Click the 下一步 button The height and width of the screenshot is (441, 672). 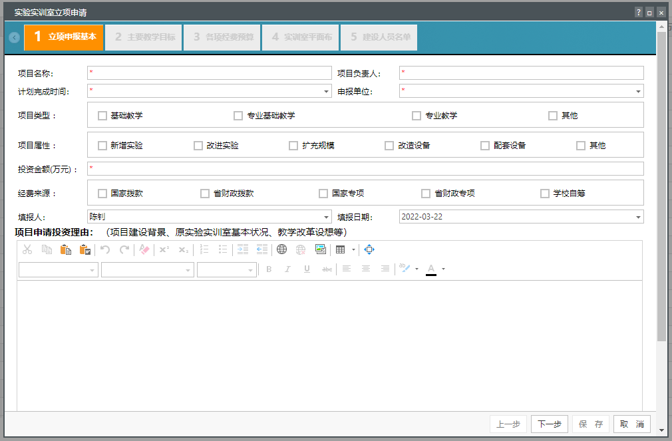[x=549, y=424]
